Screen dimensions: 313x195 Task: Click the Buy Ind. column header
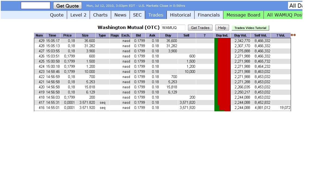[222, 35]
